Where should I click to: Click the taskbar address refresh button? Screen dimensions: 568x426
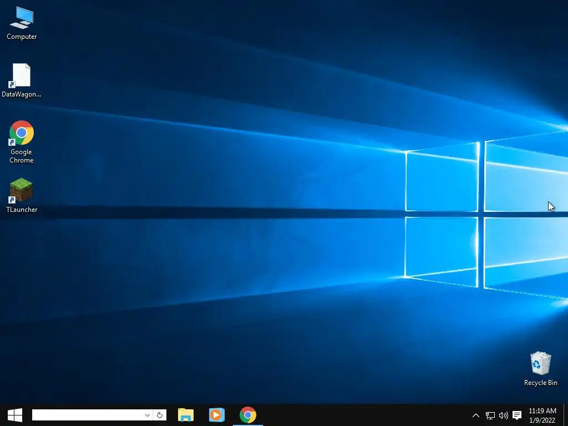click(x=160, y=415)
